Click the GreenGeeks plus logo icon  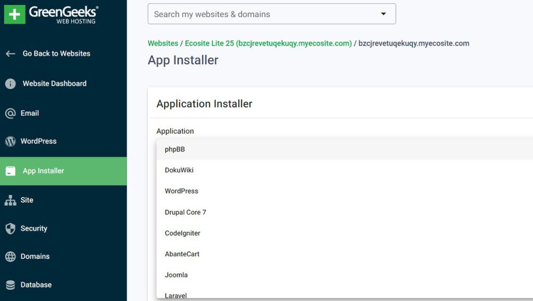(x=15, y=14)
